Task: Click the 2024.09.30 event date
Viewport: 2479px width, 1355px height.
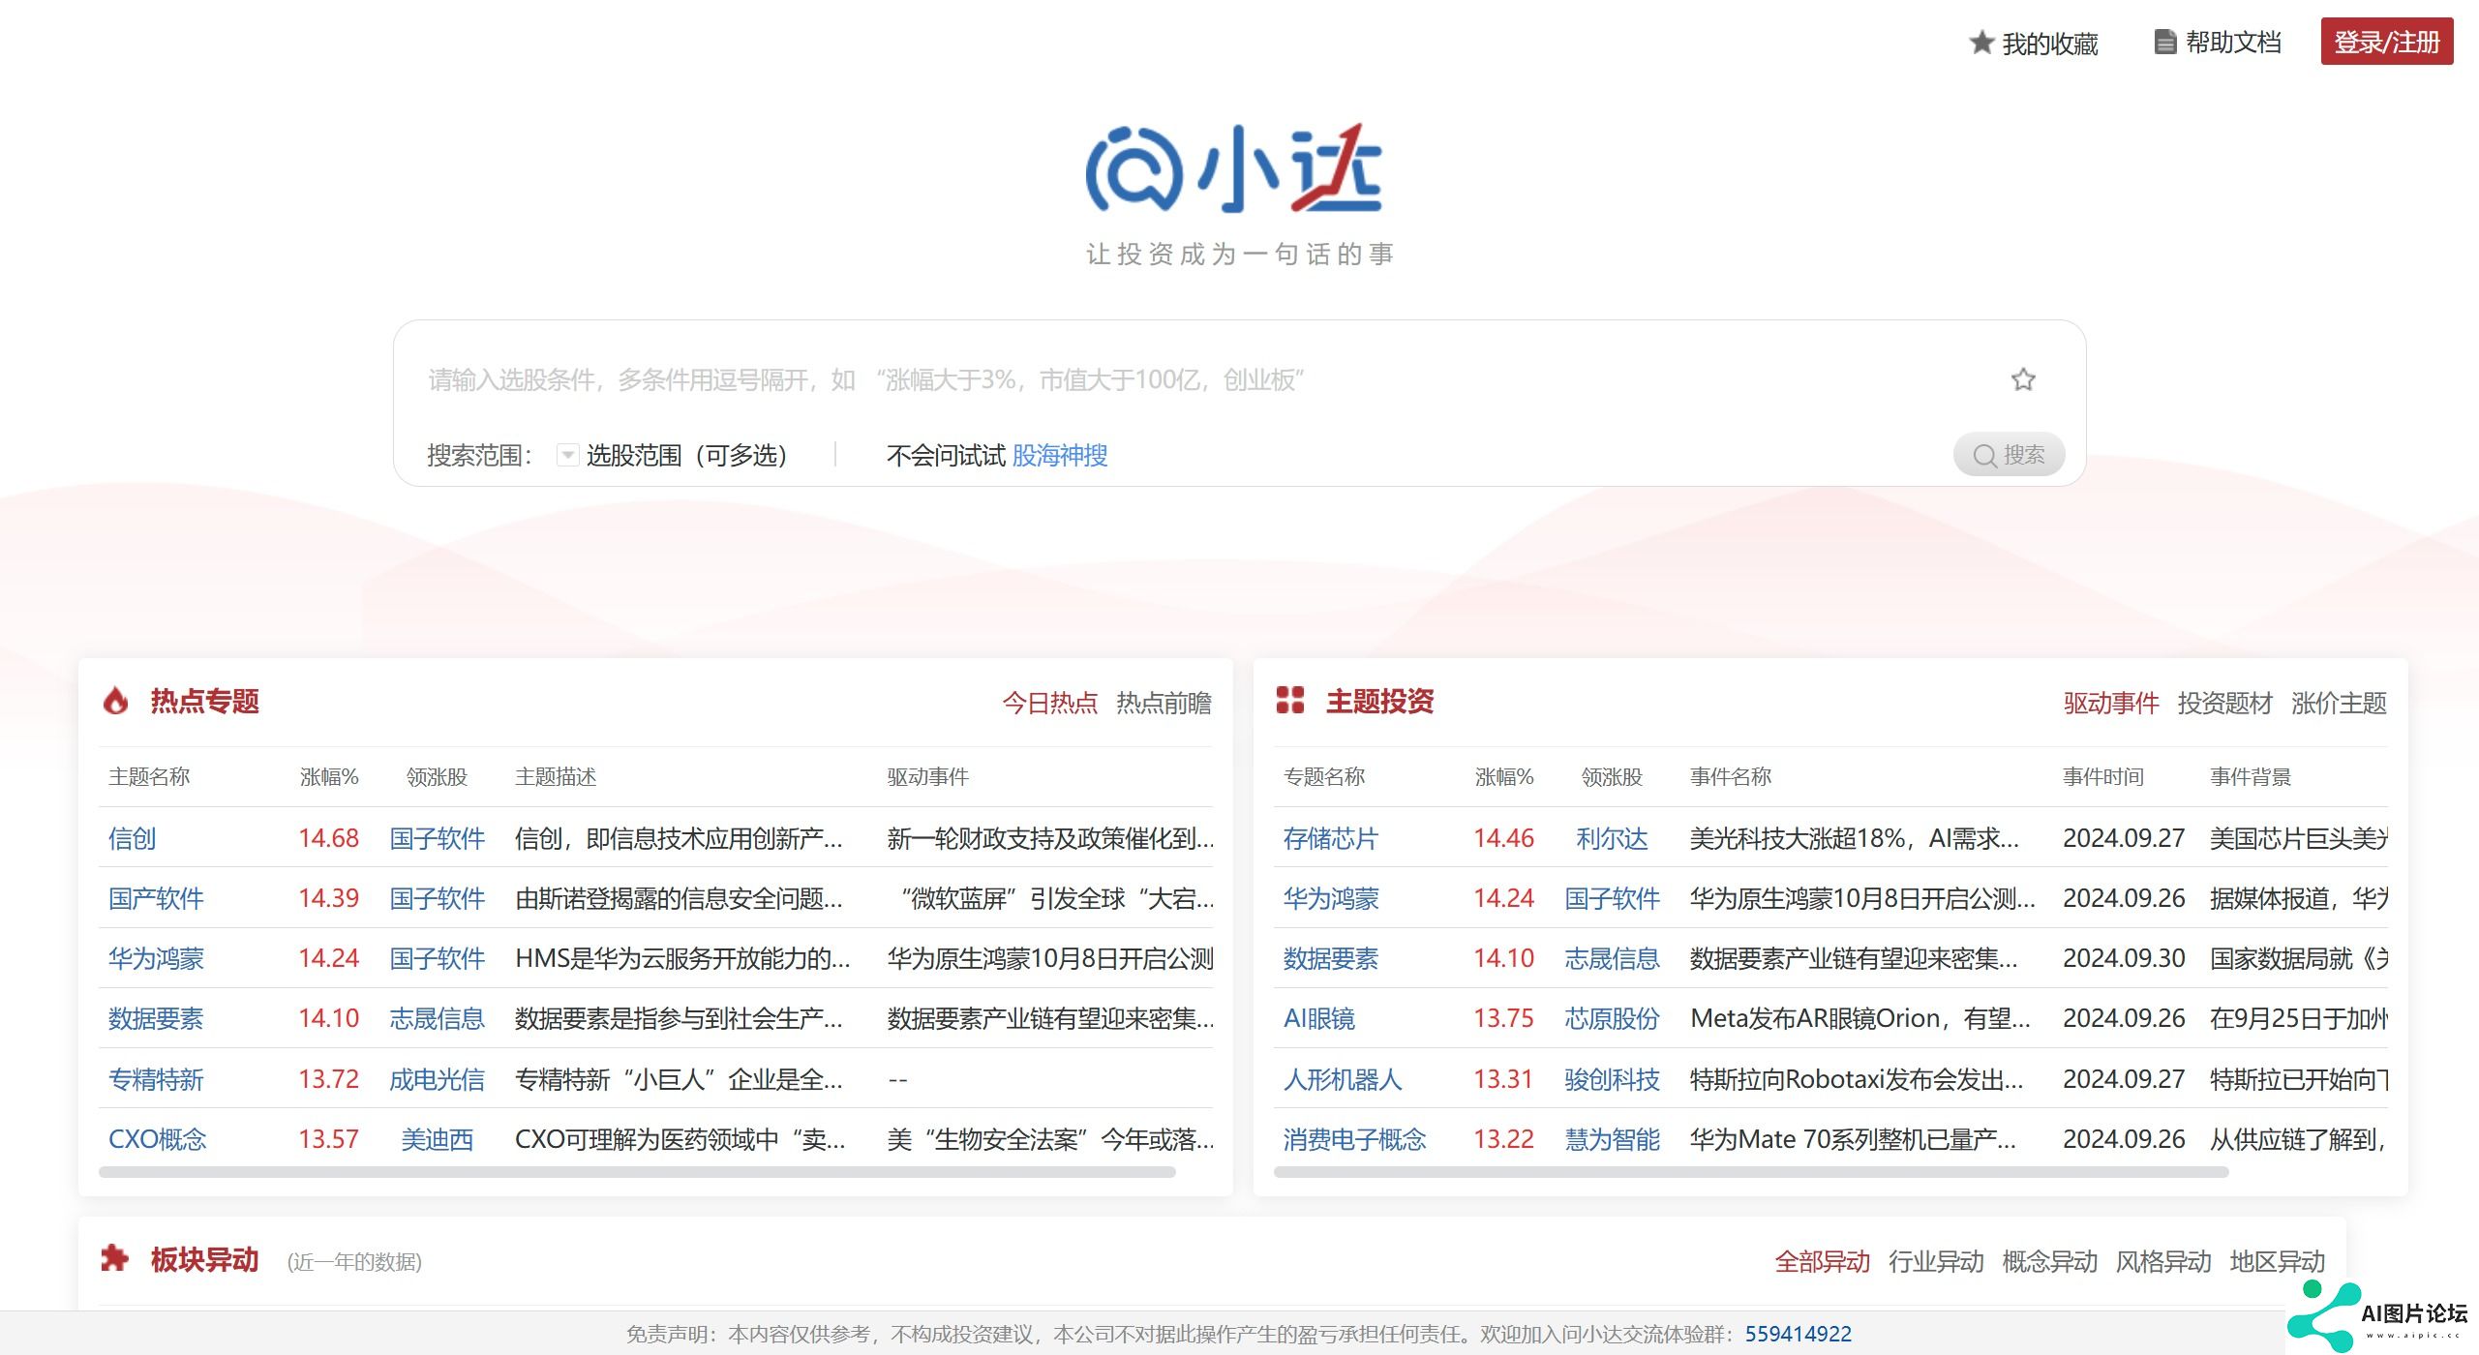Action: coord(2124,958)
